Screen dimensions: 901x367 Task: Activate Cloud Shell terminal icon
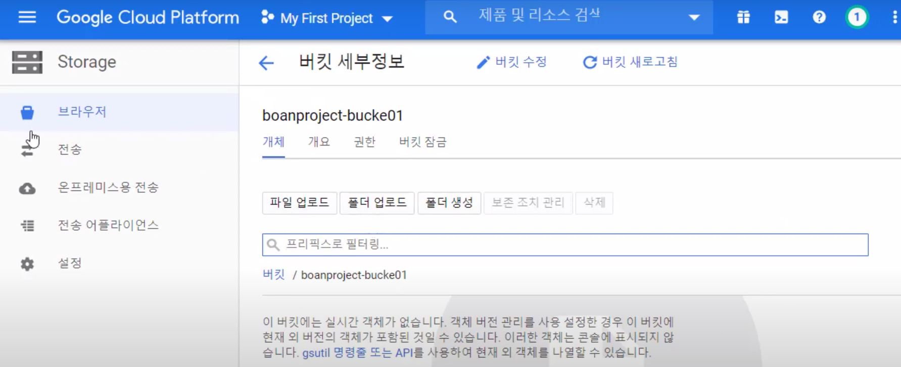[781, 17]
